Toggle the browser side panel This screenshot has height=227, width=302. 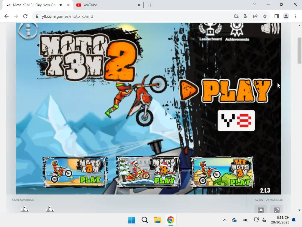[x=277, y=17]
